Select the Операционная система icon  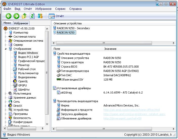click(10, 41)
